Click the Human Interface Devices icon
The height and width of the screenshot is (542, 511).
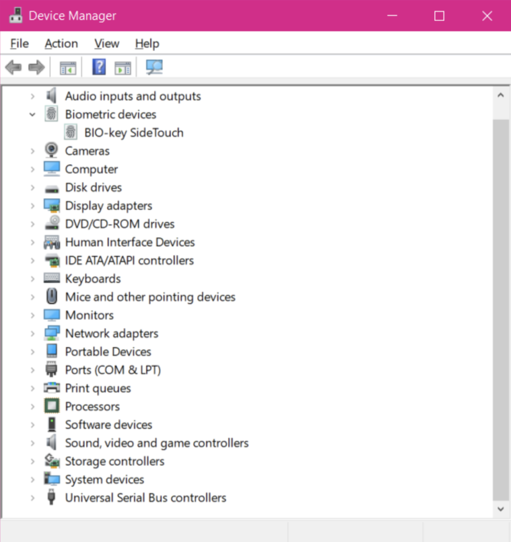(51, 242)
